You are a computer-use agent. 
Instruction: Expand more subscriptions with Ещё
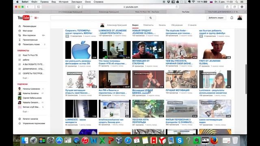[x=25, y=112]
